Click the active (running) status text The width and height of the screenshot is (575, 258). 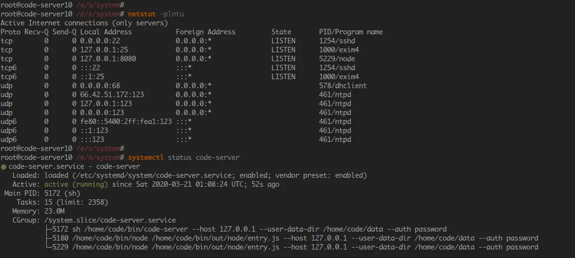coord(76,184)
